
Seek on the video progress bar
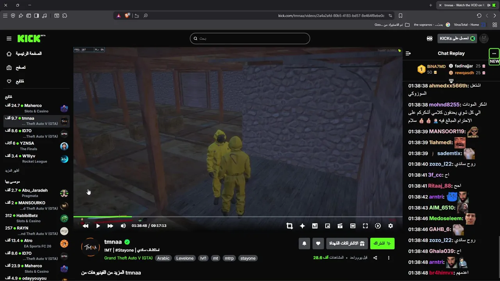click(238, 217)
